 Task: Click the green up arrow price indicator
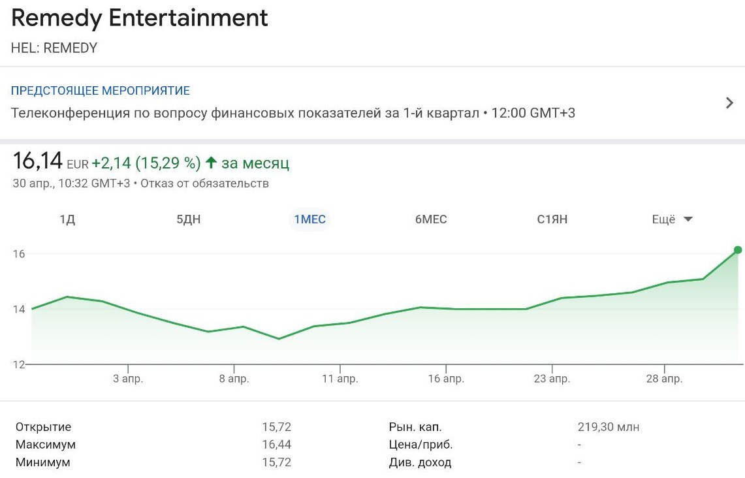coord(210,163)
